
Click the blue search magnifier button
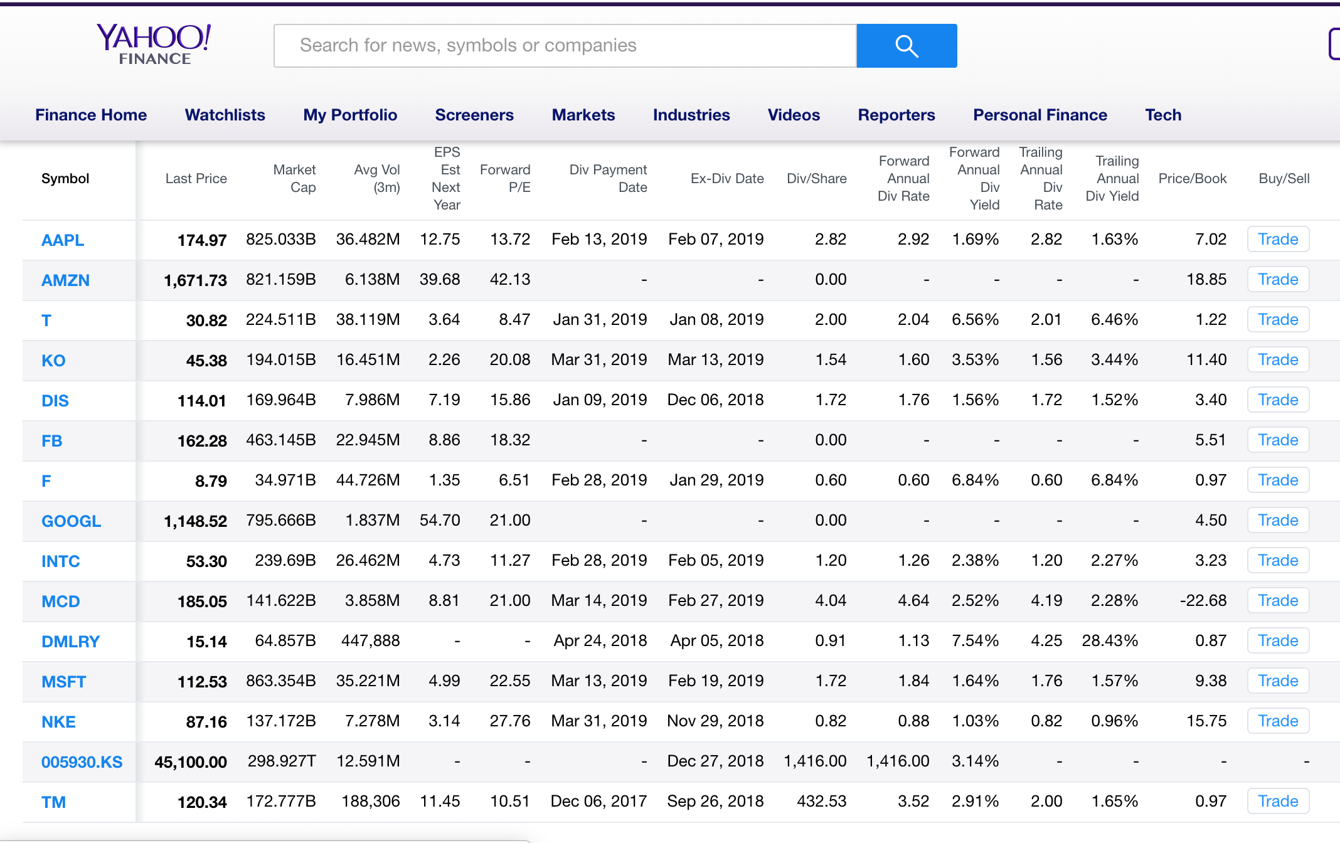point(906,46)
